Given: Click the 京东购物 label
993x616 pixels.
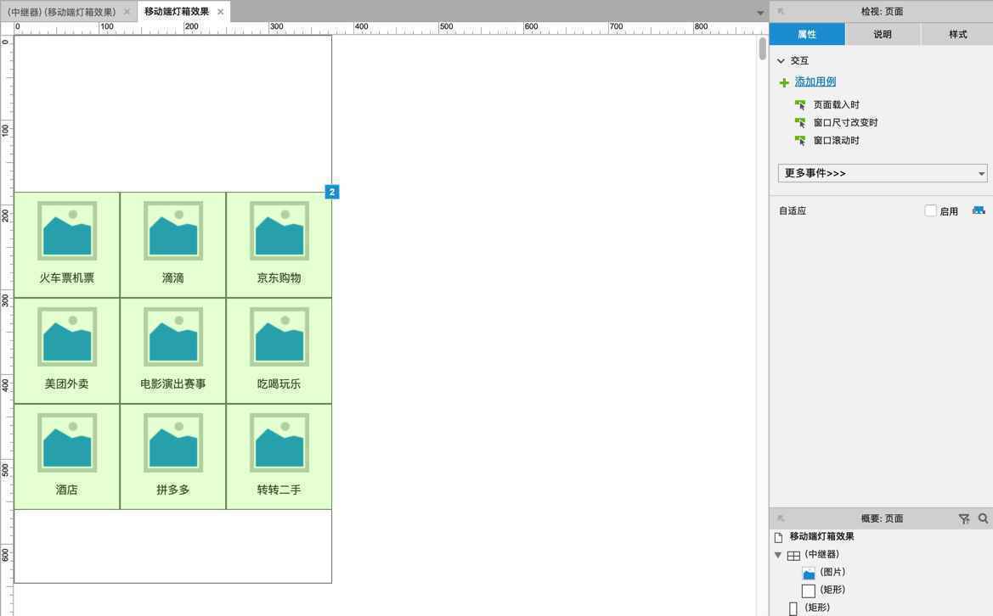Looking at the screenshot, I should pyautogui.click(x=279, y=277).
